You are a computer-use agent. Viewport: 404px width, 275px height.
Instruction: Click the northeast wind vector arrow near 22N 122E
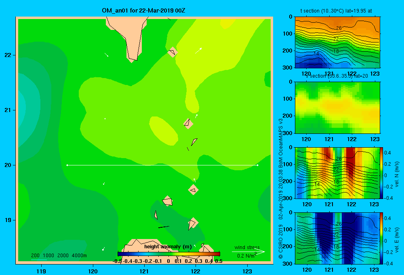[198, 51]
